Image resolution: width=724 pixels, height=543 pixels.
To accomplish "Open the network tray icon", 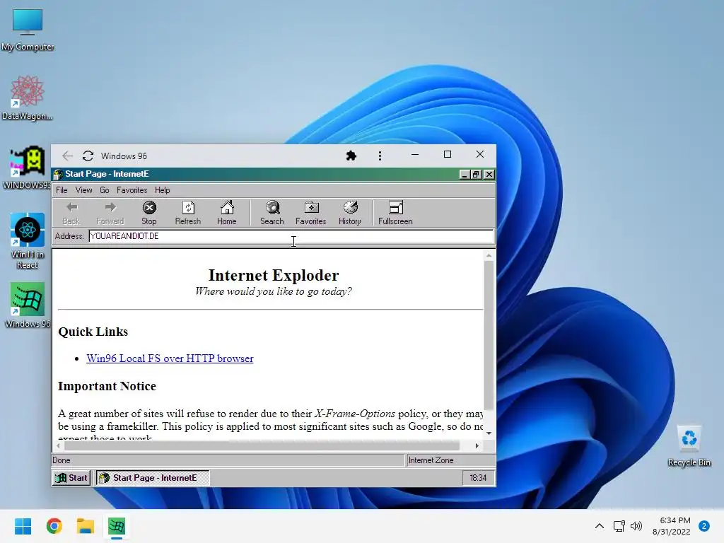I will point(619,526).
